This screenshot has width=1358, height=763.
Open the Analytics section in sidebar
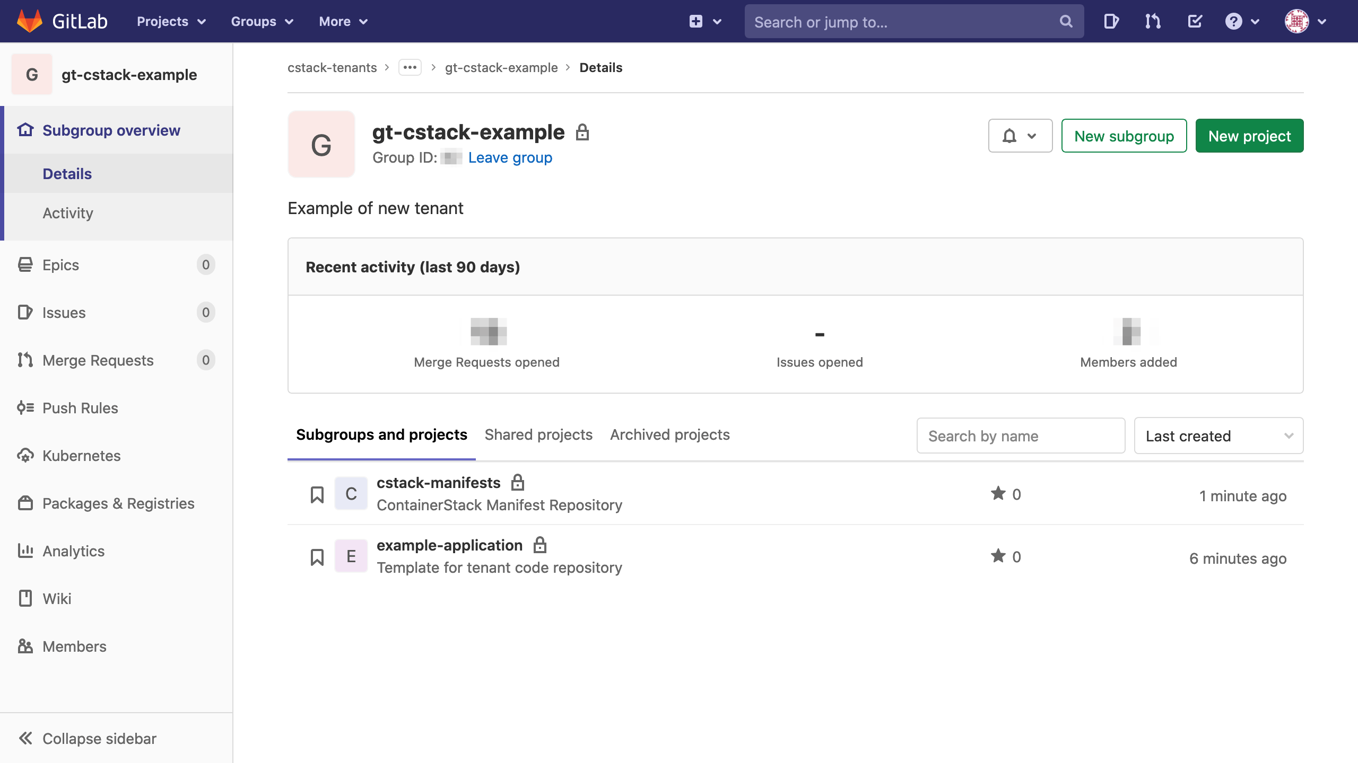point(73,551)
